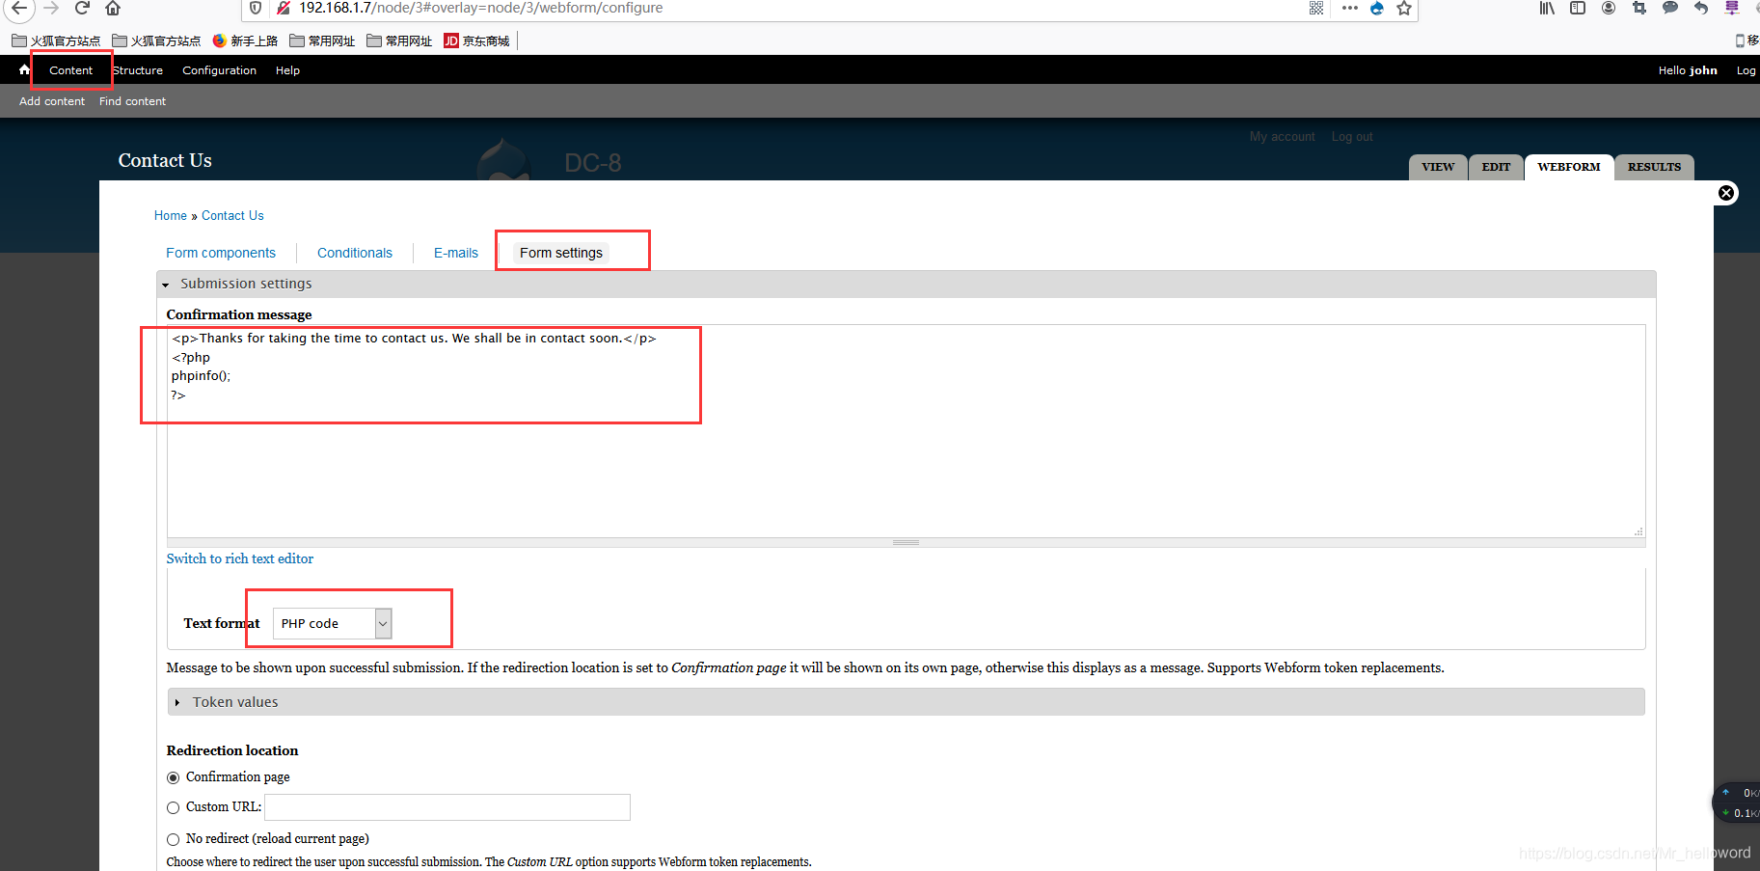Open the second 火狐官方站点 bookmark folder
This screenshot has width=1760, height=871.
(x=156, y=41)
